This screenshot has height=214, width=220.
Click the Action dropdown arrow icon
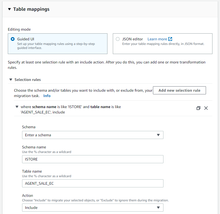click(x=158, y=208)
